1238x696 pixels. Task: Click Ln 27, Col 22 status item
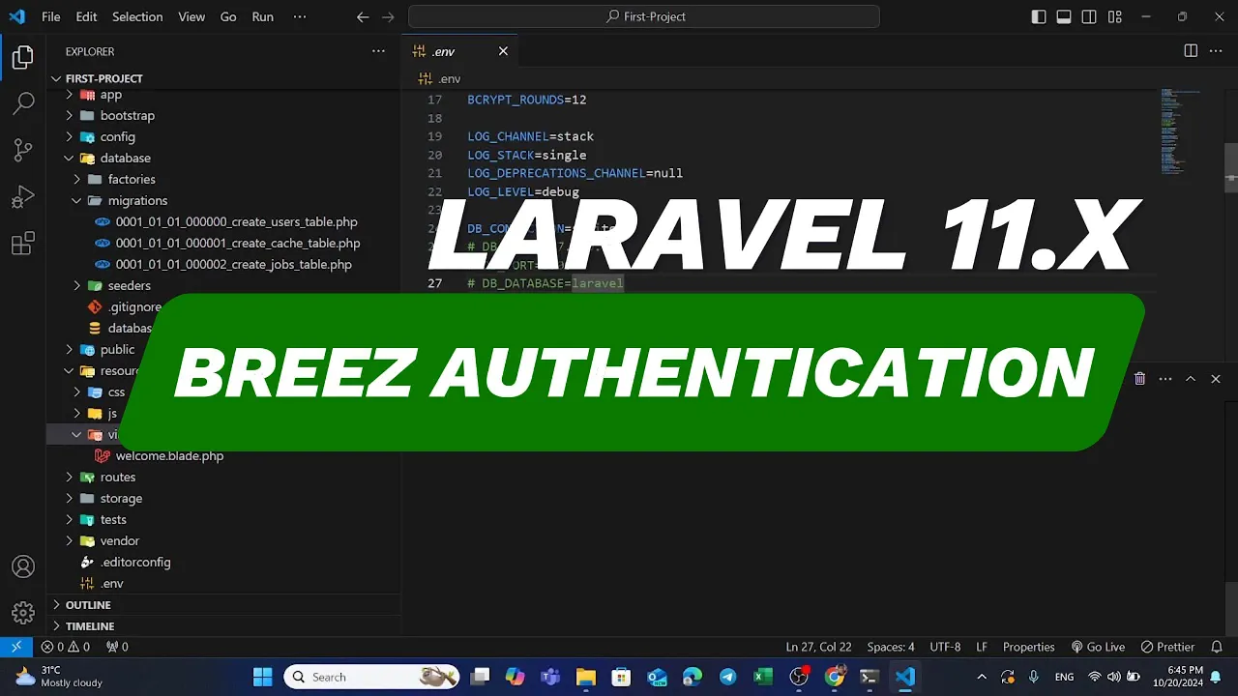click(x=818, y=647)
